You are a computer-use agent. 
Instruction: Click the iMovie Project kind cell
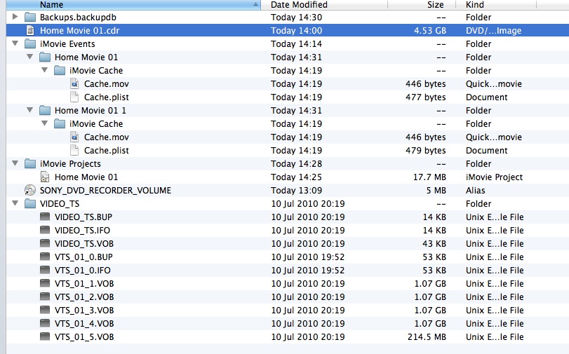[494, 177]
